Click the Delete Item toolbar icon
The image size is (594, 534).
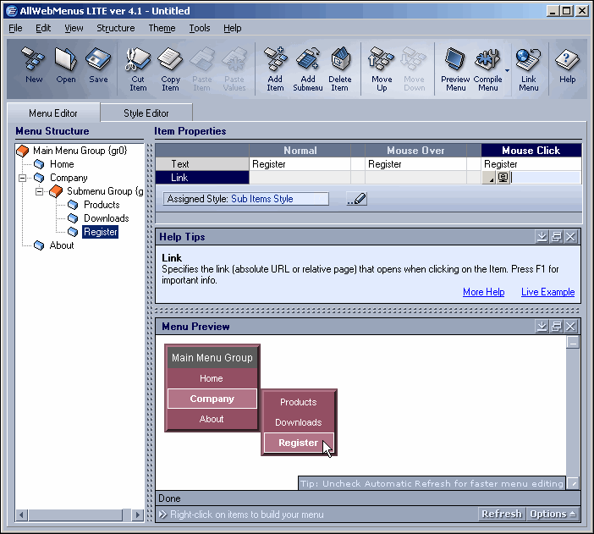[340, 69]
